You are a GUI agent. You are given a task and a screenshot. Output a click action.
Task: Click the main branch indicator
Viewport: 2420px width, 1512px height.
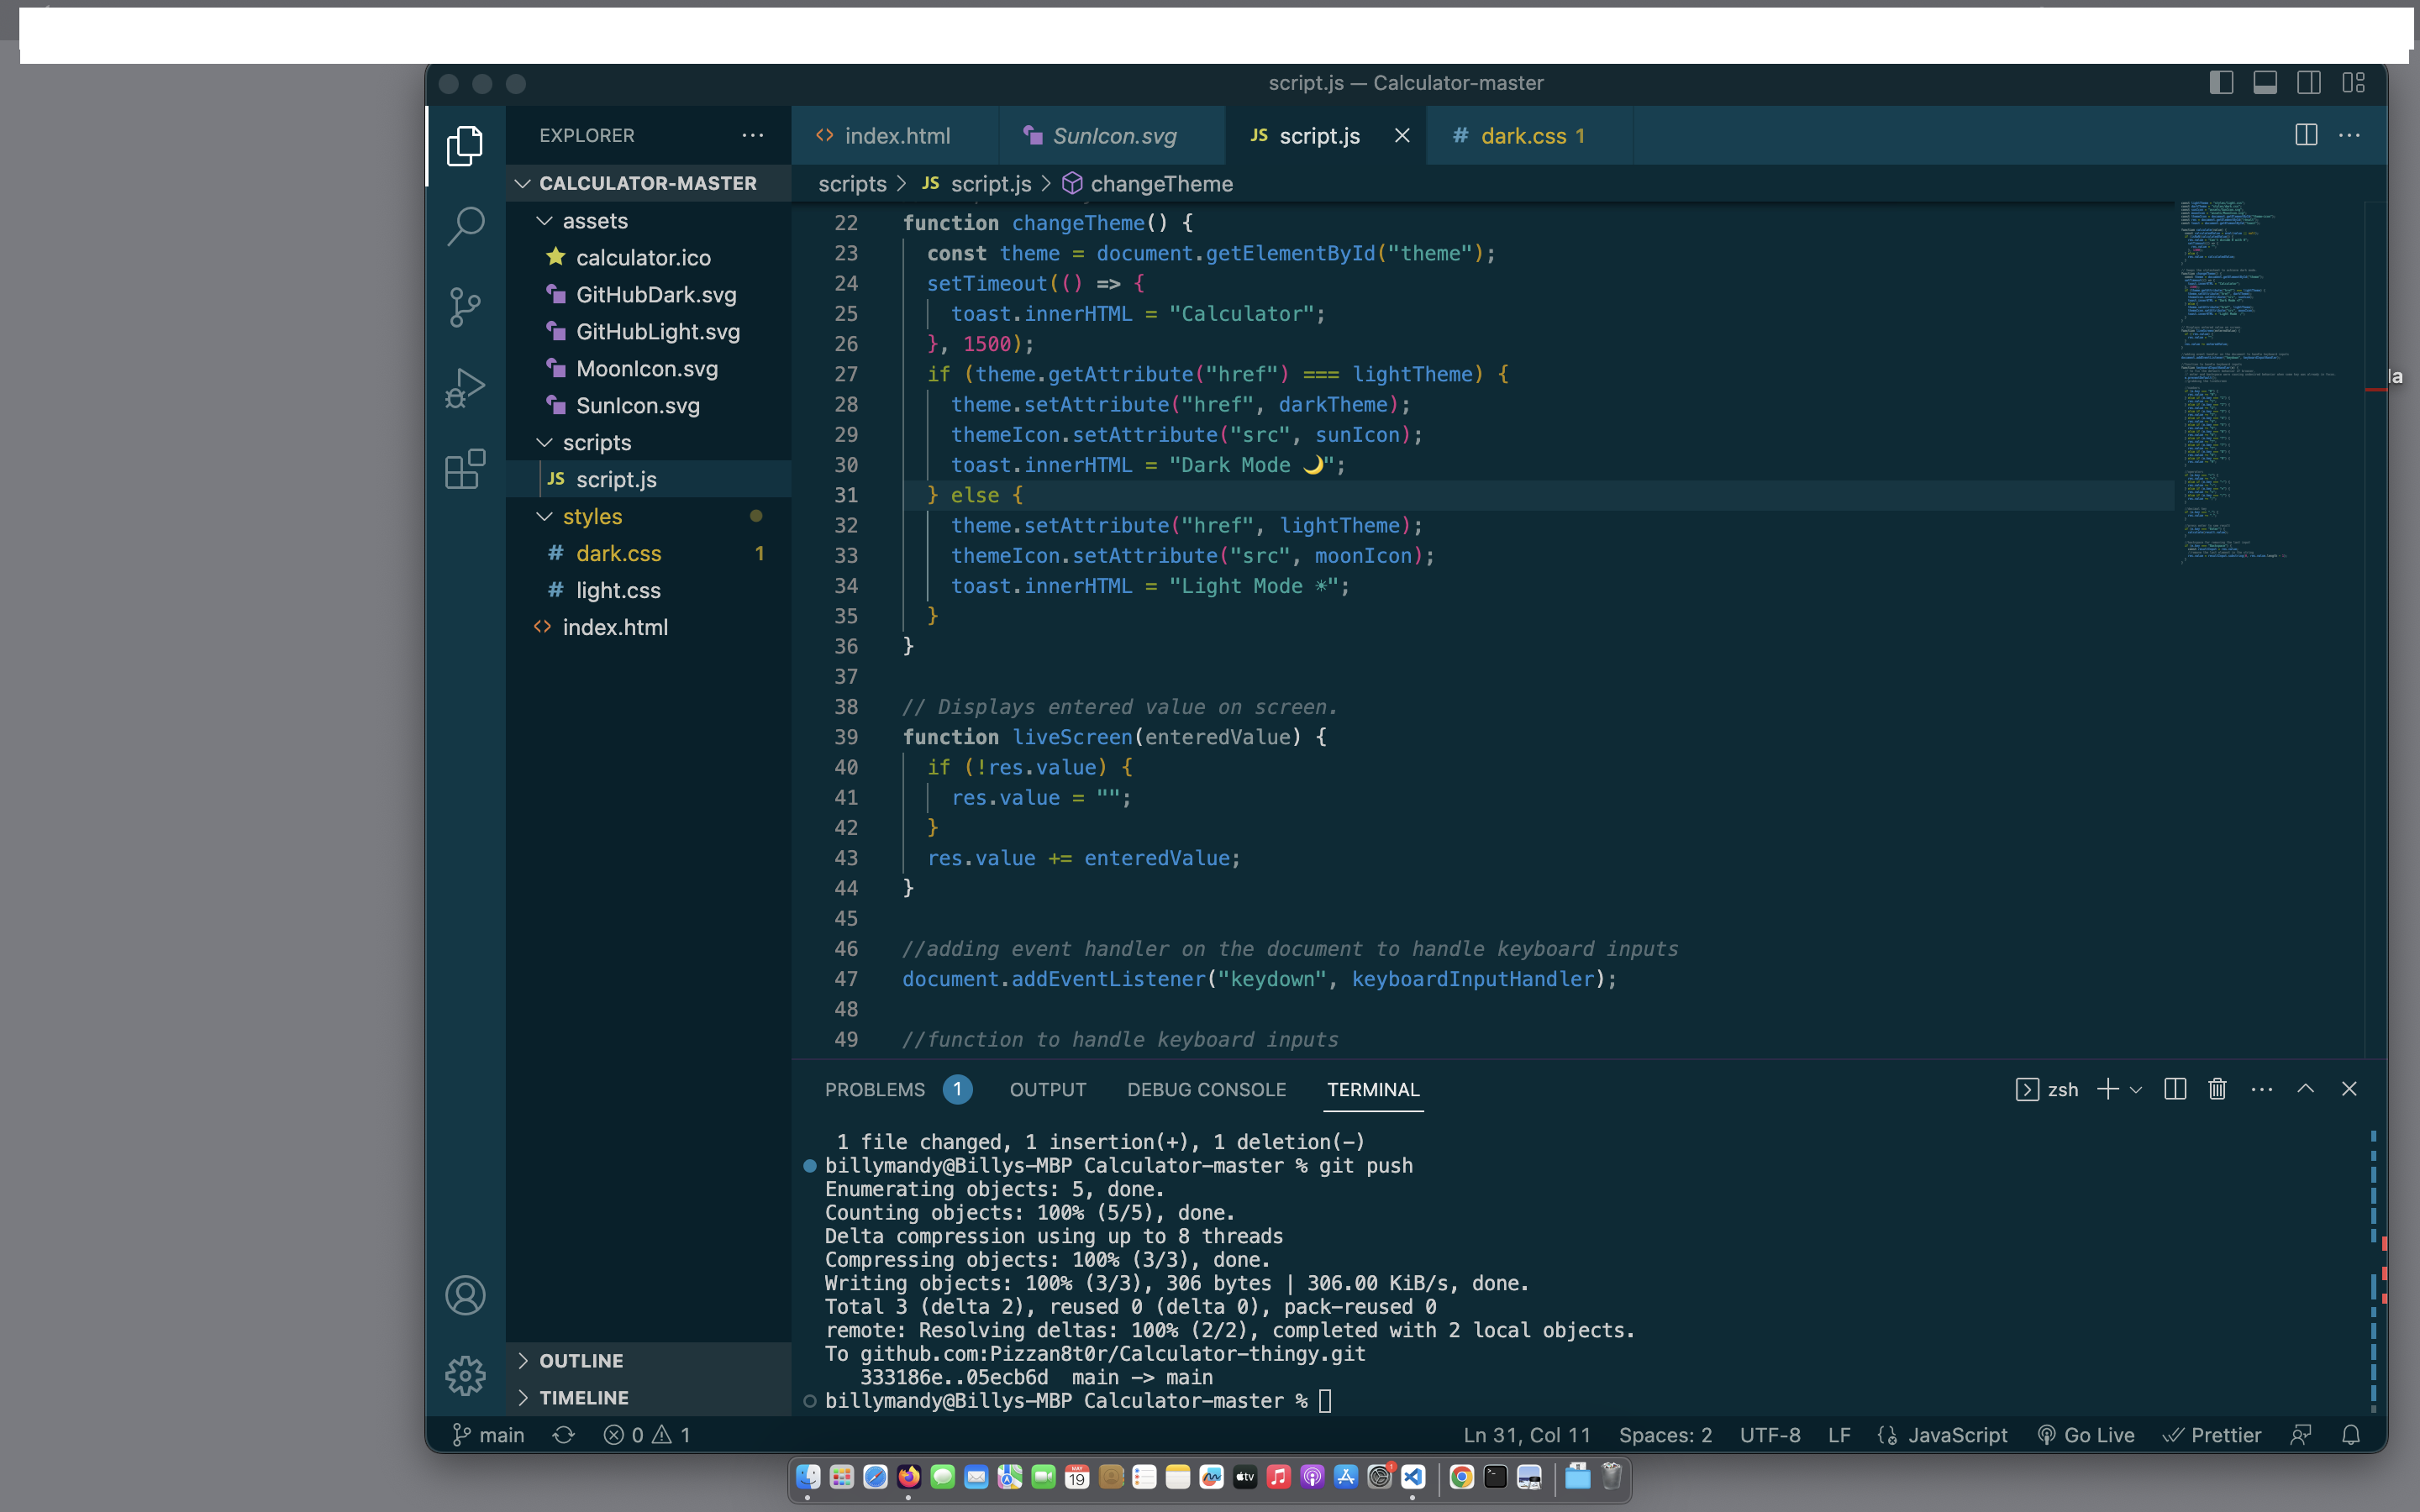coord(488,1434)
